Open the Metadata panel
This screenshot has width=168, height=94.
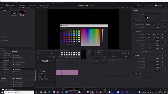pos(149,5)
